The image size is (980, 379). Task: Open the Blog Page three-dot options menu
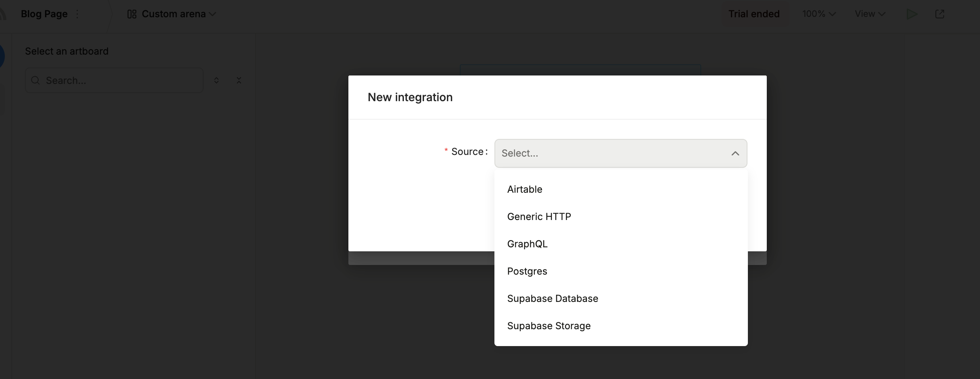tap(78, 14)
